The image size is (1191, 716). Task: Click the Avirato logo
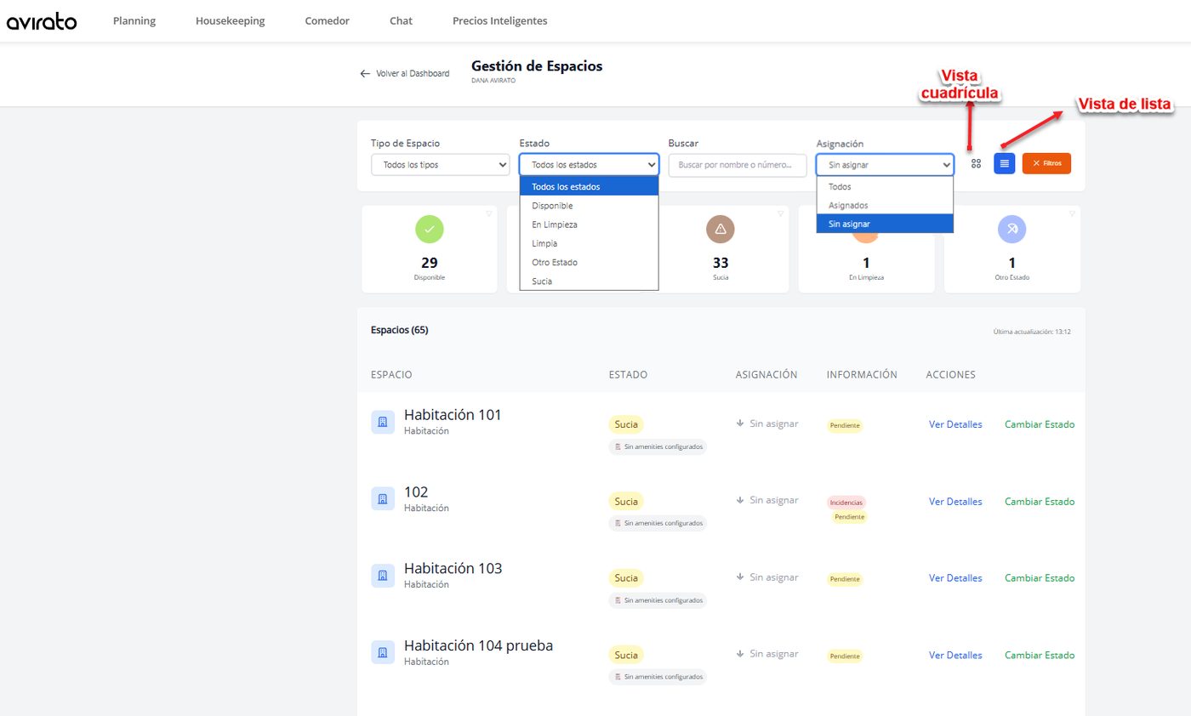[42, 21]
